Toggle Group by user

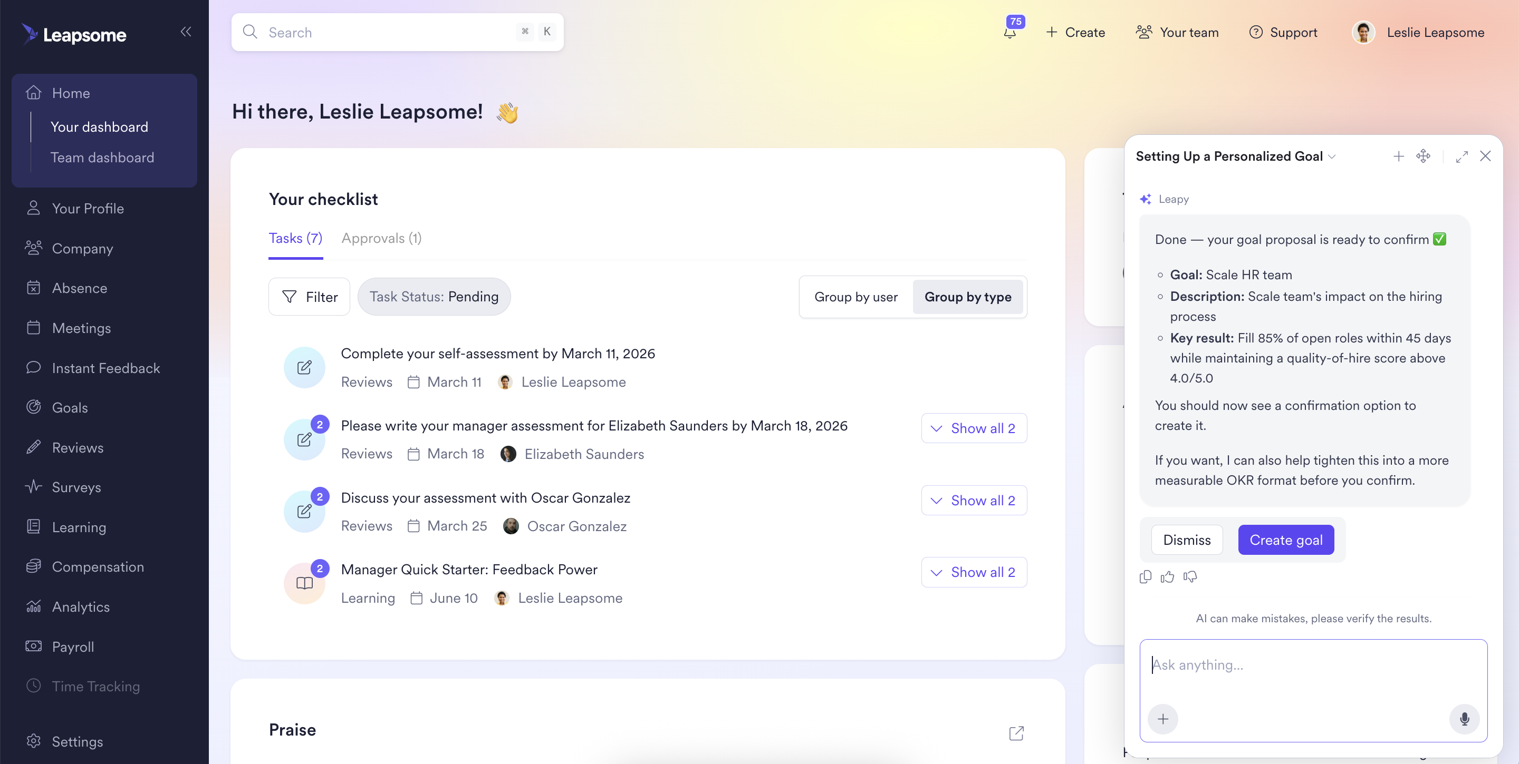pyautogui.click(x=855, y=297)
